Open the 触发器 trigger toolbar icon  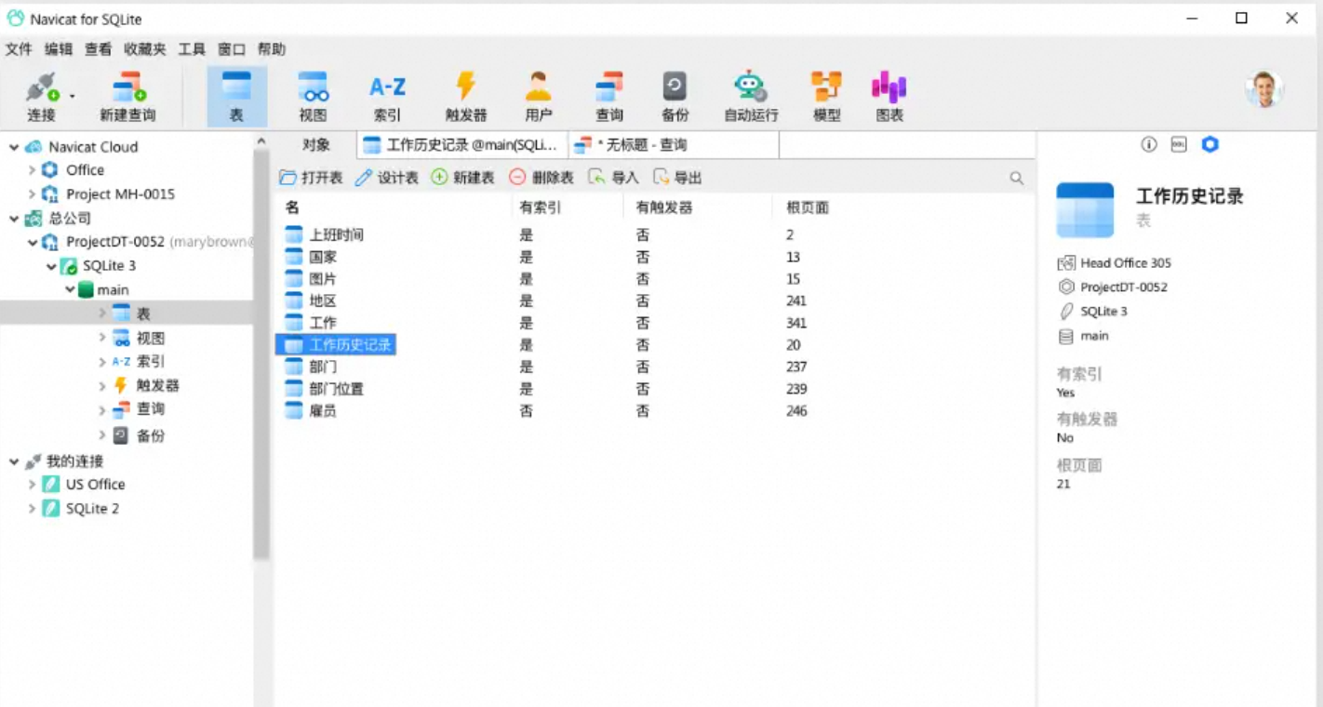(x=465, y=97)
